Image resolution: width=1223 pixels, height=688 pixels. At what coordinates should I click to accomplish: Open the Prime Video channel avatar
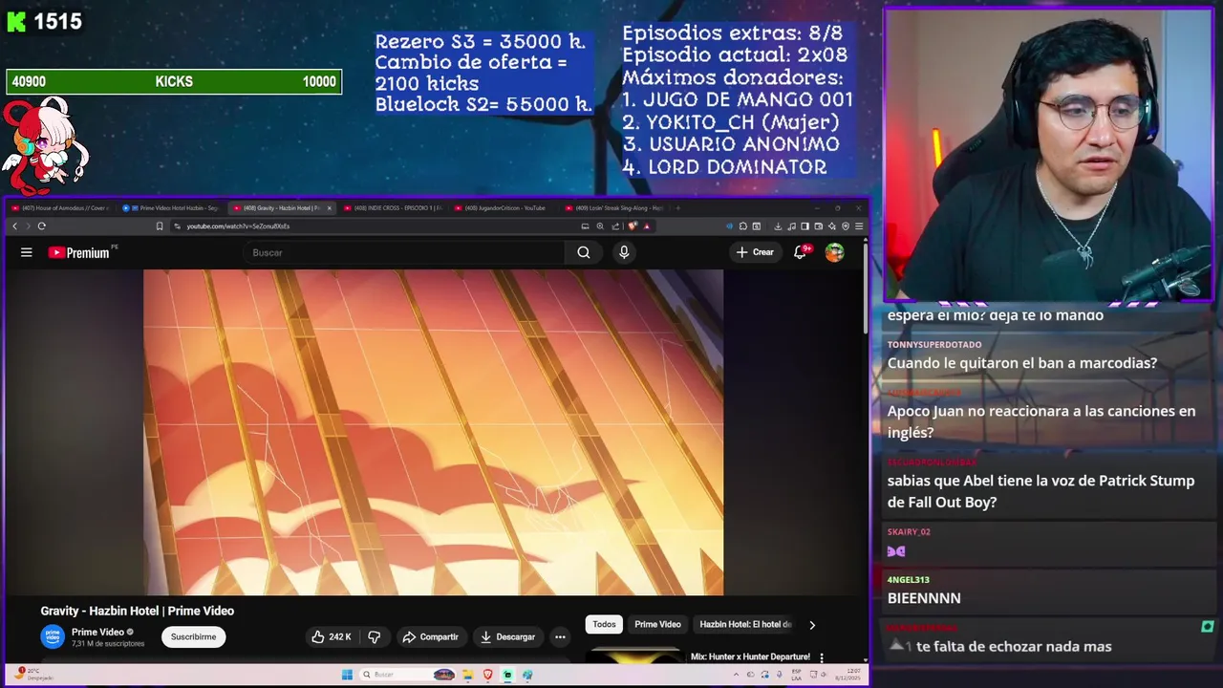click(53, 636)
